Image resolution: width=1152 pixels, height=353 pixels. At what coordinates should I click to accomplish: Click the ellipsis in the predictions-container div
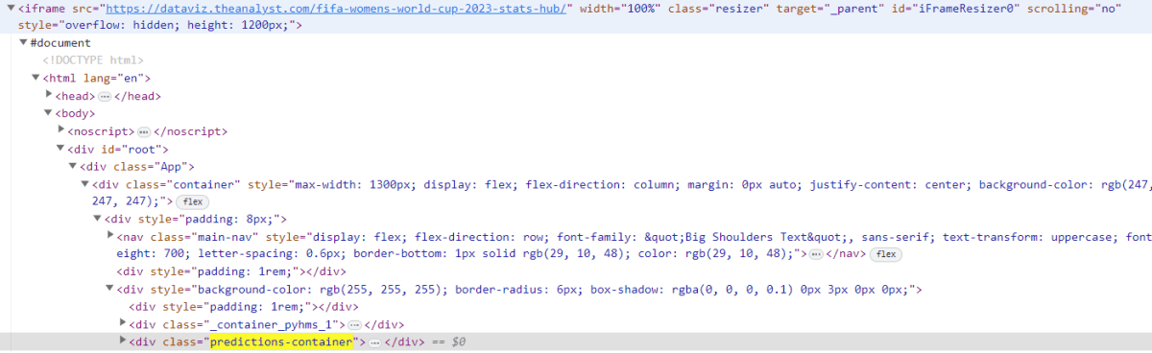pyautogui.click(x=374, y=341)
